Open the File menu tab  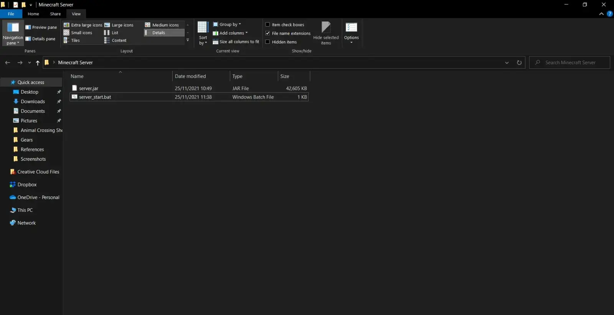tap(11, 14)
